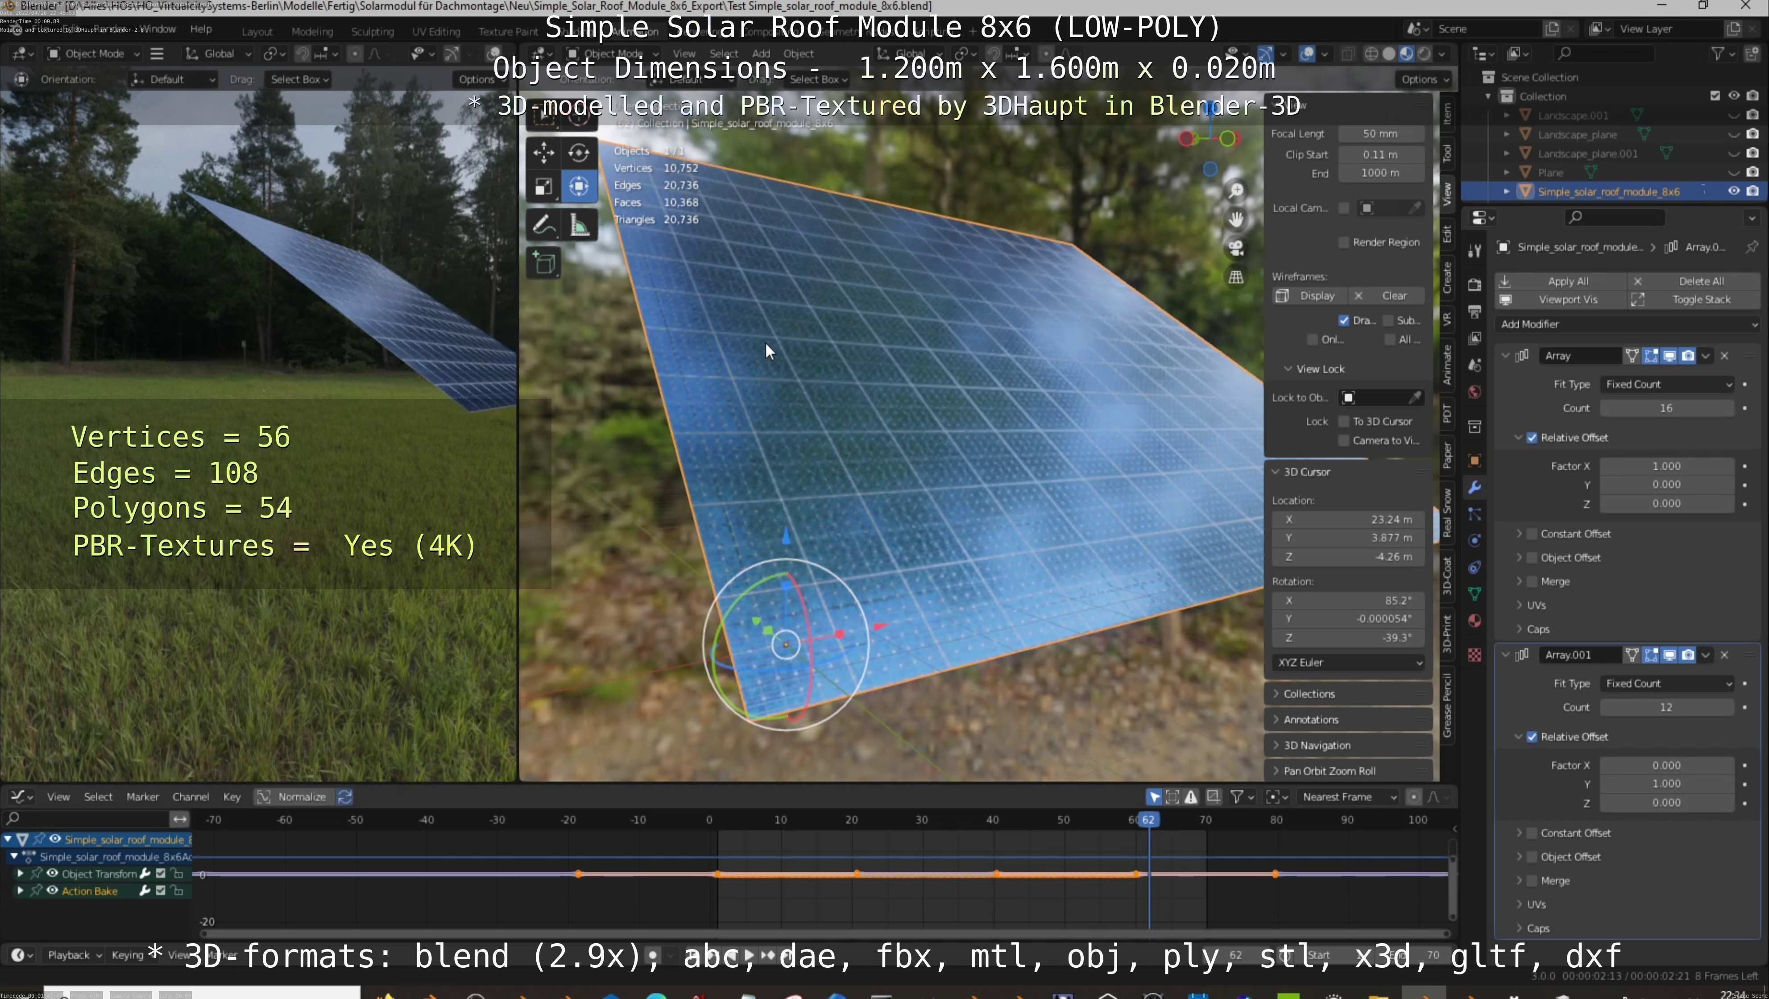
Task: Enable Constant Offset checkbox in Array modifier
Action: point(1532,534)
